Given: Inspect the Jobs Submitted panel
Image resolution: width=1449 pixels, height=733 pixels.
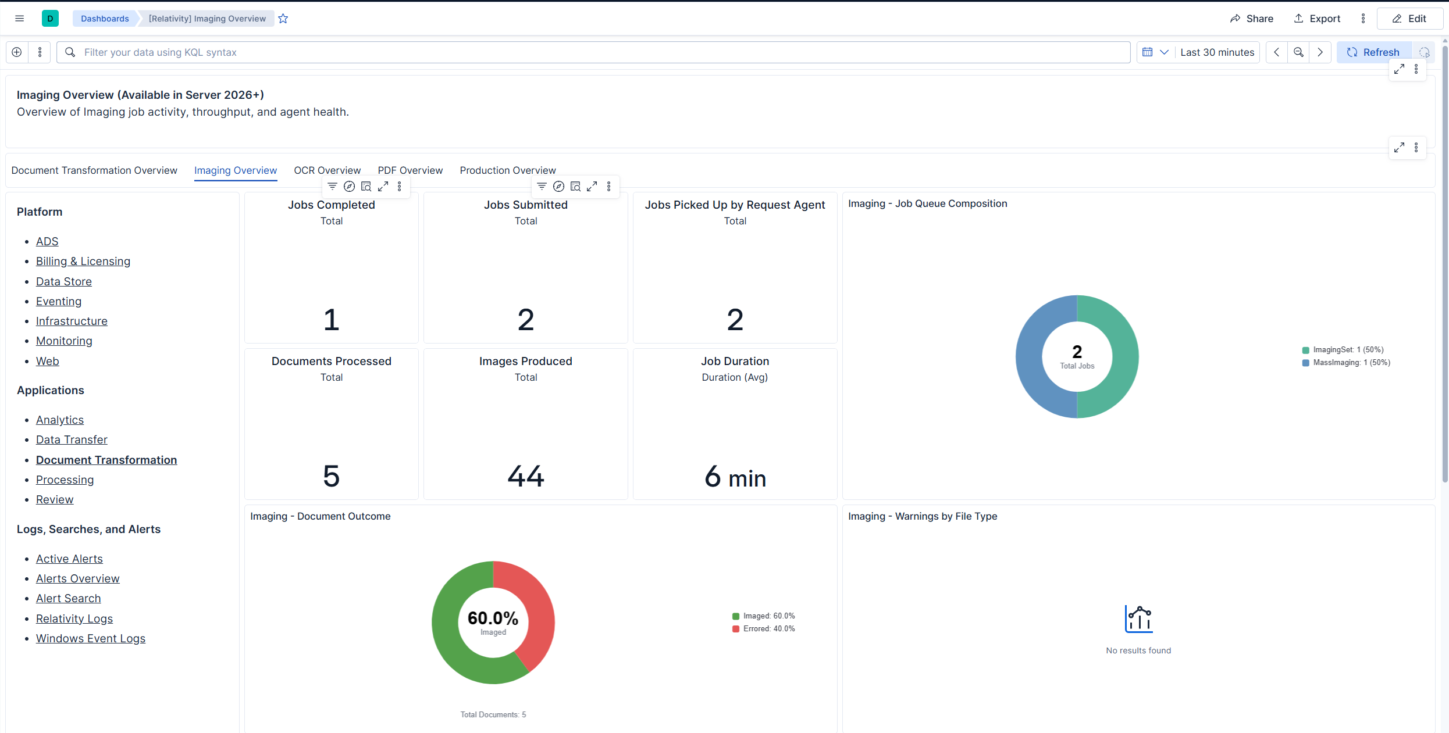Looking at the screenshot, I should click(x=575, y=187).
